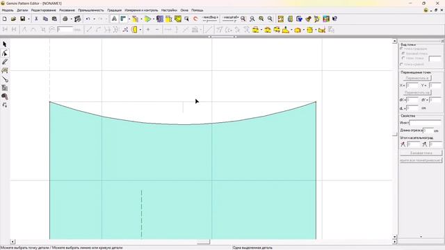Choose the arrow selection tool in left toolbar

pos(5,44)
